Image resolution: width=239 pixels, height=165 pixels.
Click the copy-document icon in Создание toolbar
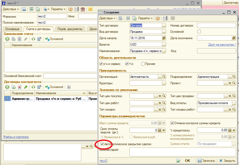click(x=134, y=19)
